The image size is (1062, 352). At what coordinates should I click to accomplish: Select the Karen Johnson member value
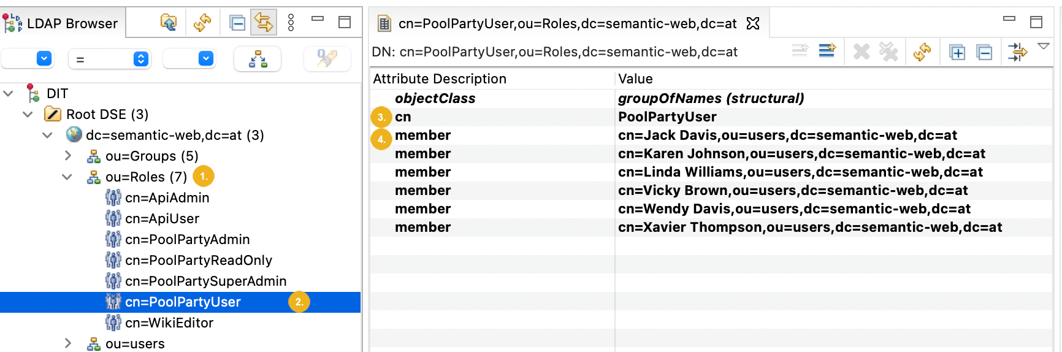(x=801, y=153)
